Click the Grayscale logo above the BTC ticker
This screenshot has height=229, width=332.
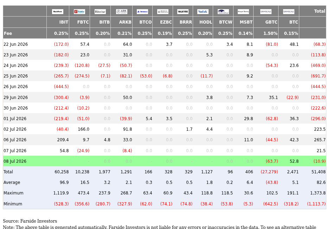(x=289, y=11)
